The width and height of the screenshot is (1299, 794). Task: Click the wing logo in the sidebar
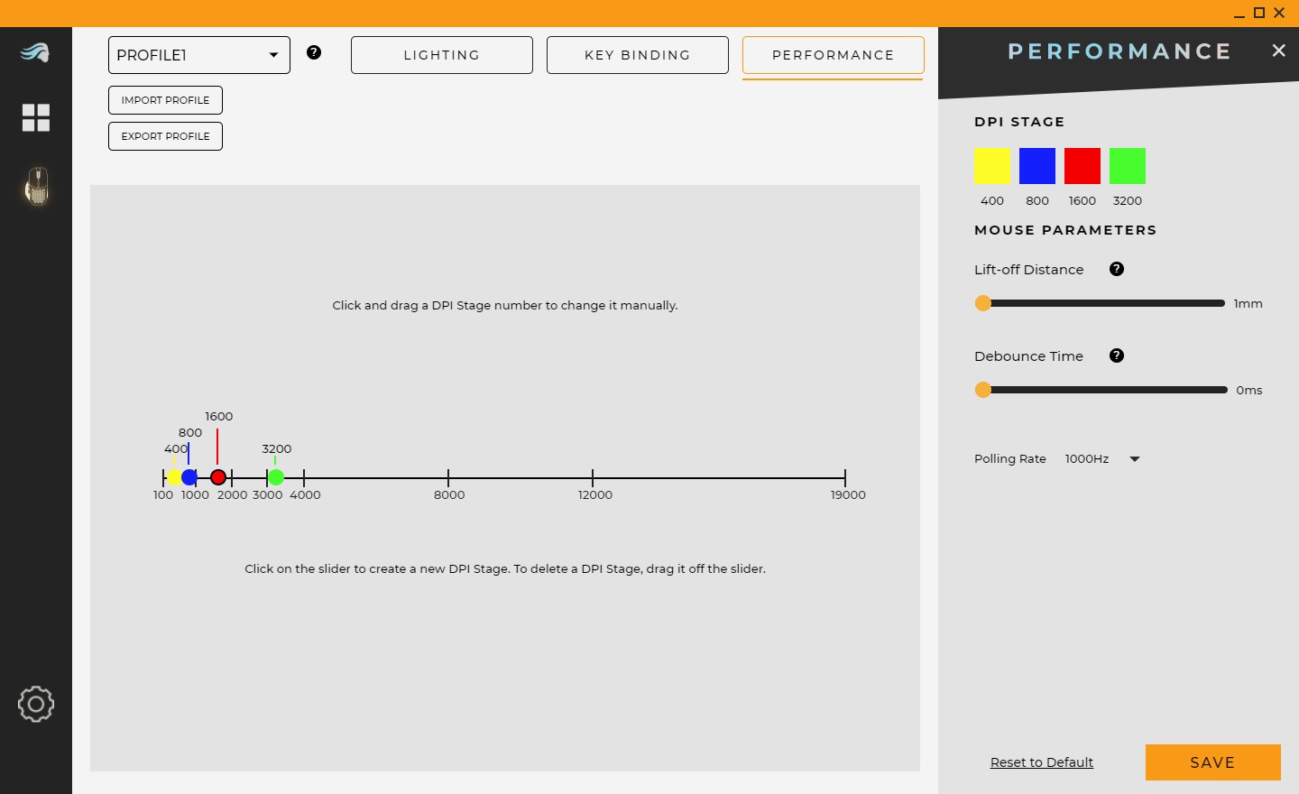click(35, 53)
